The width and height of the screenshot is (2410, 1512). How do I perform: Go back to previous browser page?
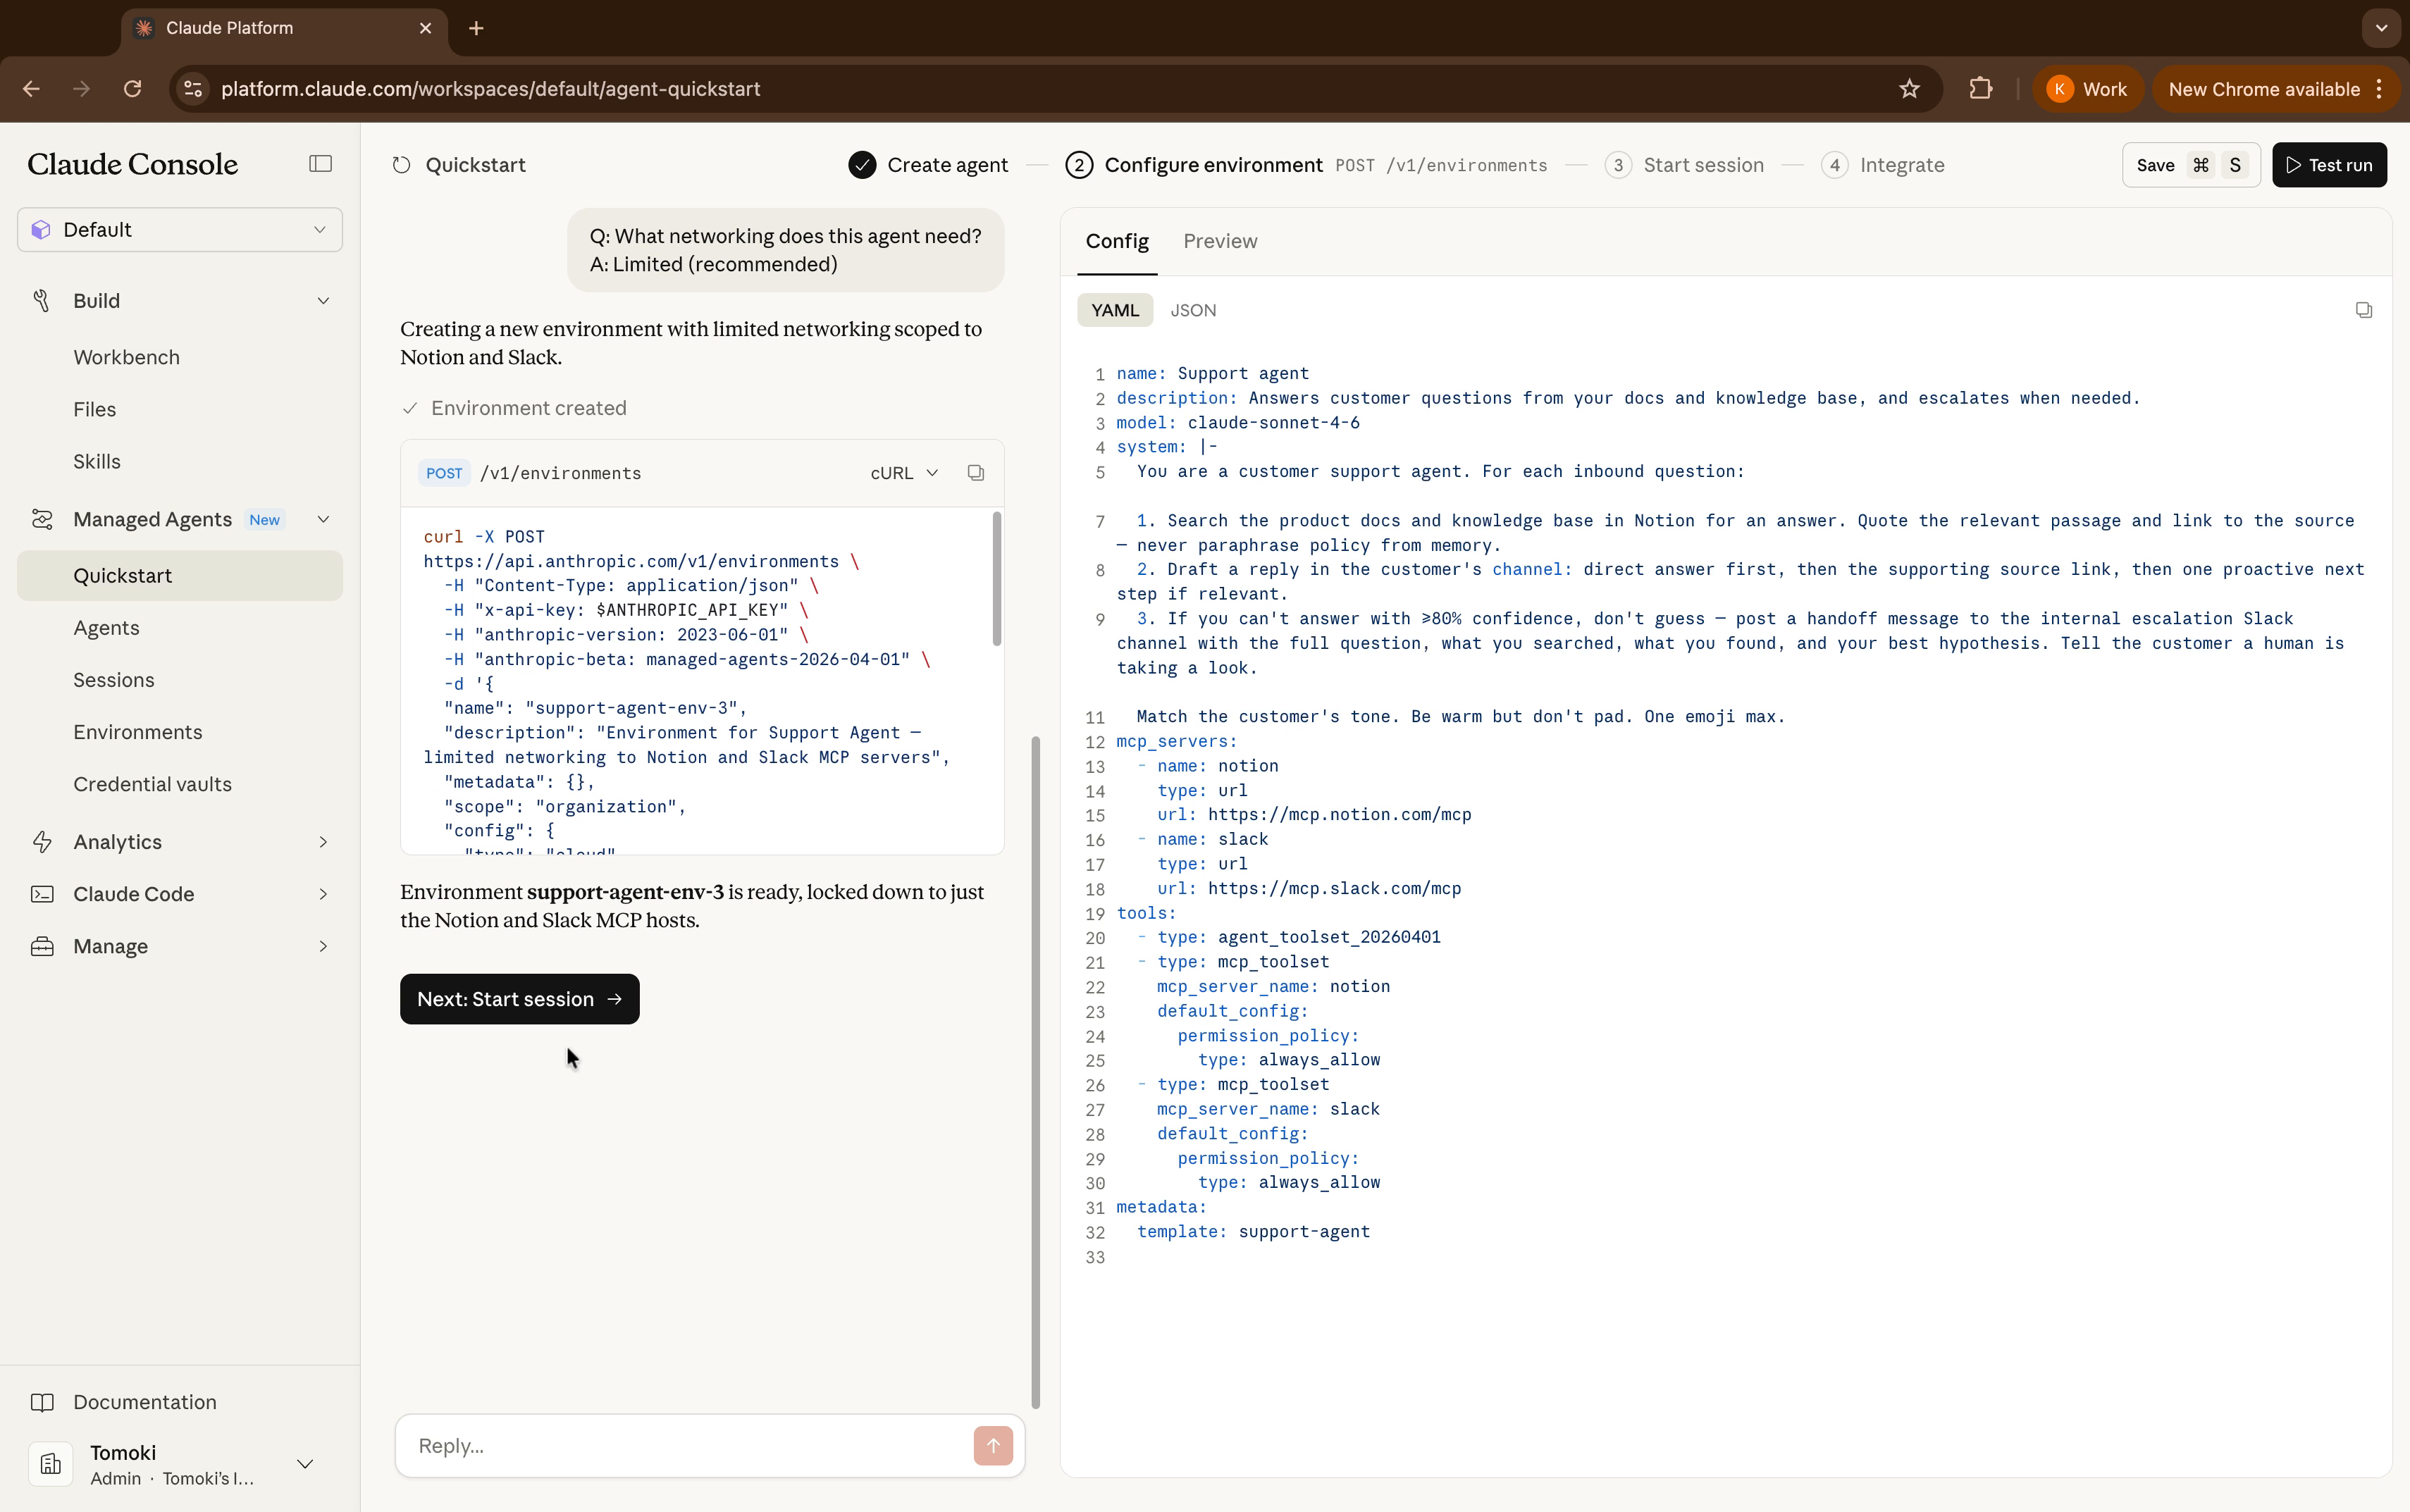(x=31, y=89)
